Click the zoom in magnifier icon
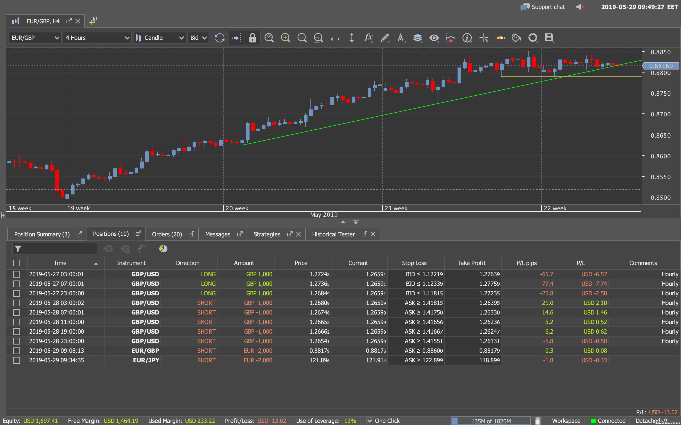Viewport: 681px width, 425px height. (285, 38)
